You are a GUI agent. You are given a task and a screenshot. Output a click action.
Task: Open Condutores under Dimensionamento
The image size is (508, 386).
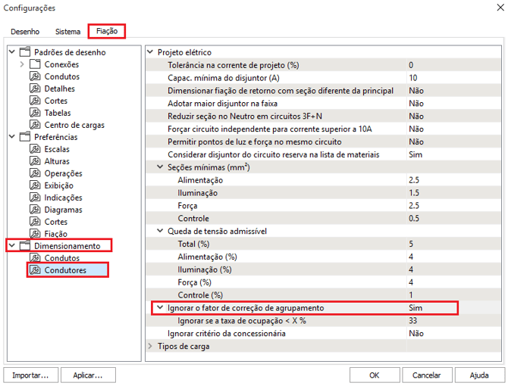click(x=64, y=270)
